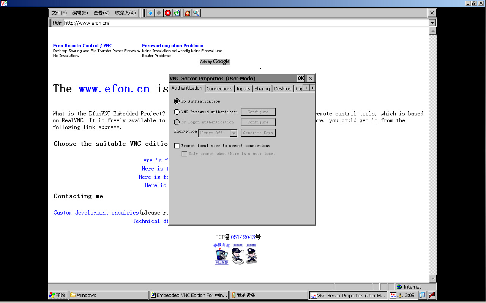Open the address bar history dropdown
The height and width of the screenshot is (303, 486).
tap(432, 23)
